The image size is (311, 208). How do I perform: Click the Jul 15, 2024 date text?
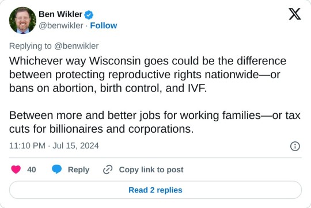[76, 146]
